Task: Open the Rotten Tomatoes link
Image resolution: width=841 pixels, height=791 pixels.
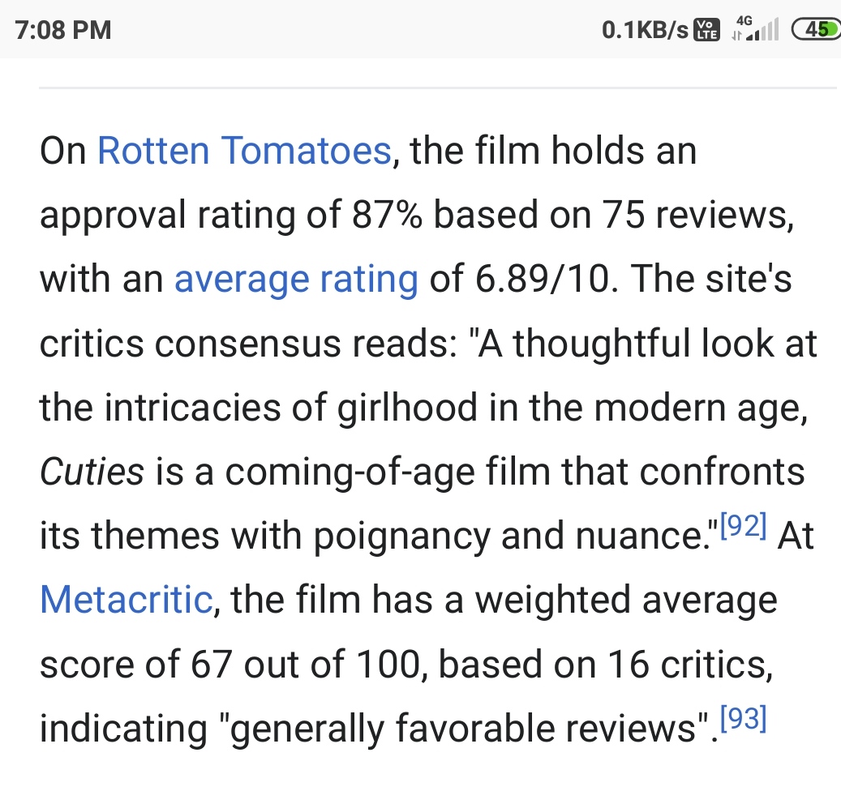Action: point(244,152)
